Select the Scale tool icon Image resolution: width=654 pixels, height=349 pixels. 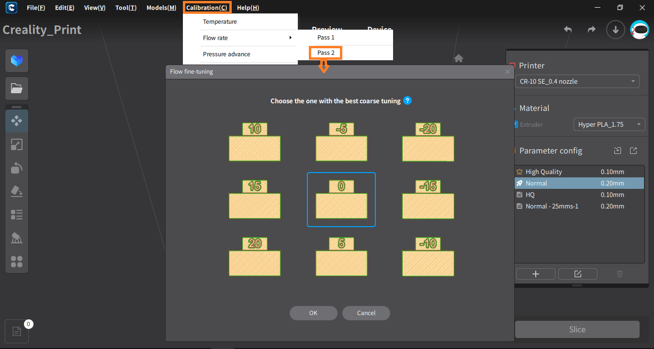click(17, 144)
